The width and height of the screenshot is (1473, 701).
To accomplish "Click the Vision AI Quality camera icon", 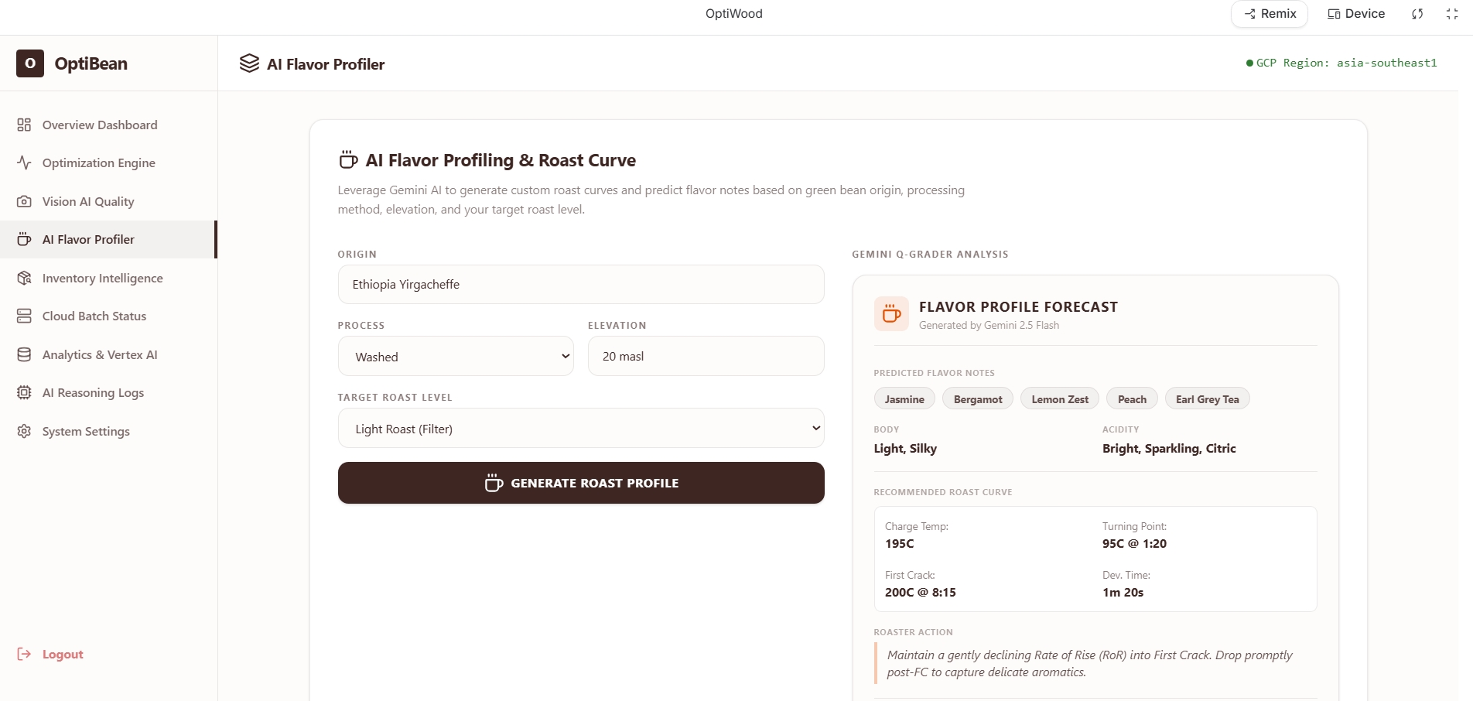I will (x=24, y=201).
